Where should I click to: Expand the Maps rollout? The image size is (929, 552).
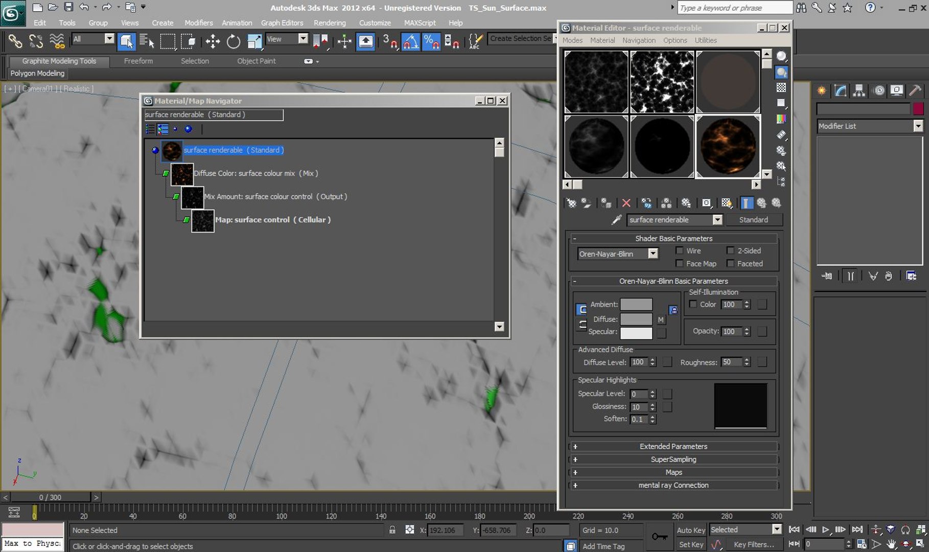click(673, 472)
